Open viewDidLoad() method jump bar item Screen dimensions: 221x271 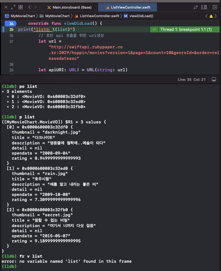pos(138,16)
